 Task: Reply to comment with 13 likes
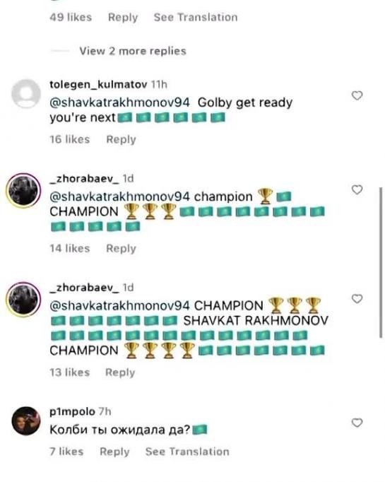[x=120, y=372]
